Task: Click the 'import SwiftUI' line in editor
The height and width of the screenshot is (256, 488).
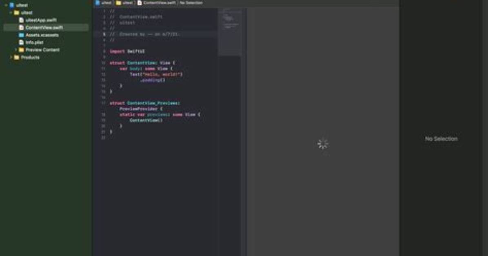Action: 127,51
